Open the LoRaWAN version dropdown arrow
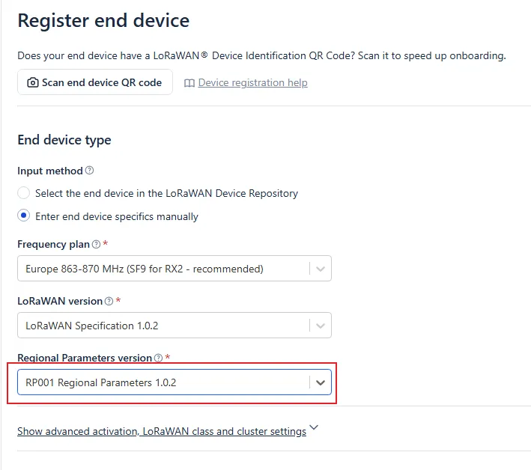 pos(321,326)
